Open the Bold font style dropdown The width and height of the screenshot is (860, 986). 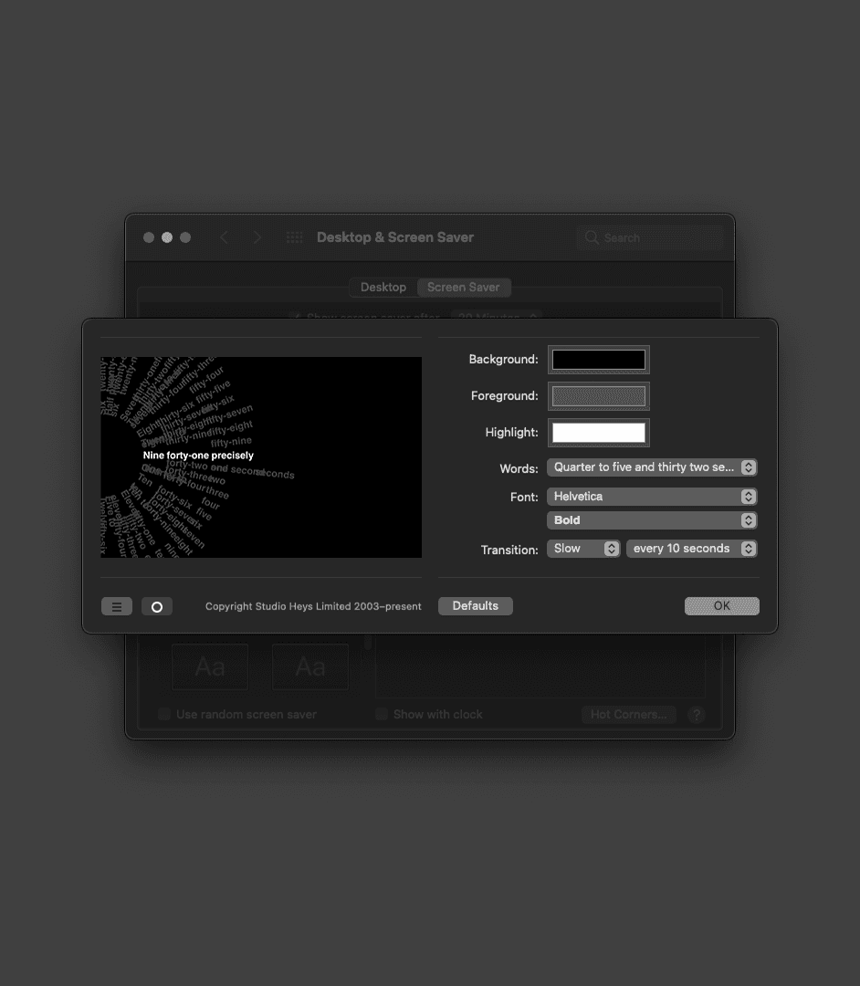[652, 520]
